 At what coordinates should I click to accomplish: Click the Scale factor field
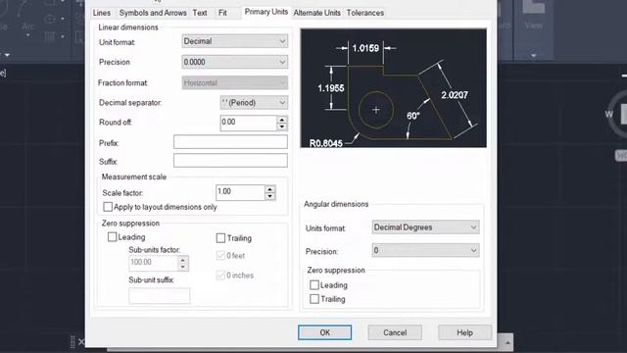240,192
